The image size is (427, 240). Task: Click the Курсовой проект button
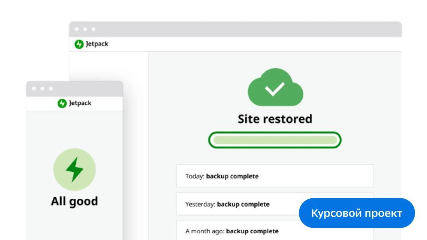click(357, 213)
